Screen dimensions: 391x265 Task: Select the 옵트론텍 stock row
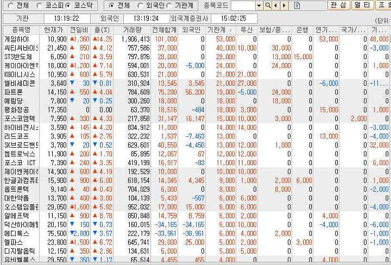(x=197, y=189)
